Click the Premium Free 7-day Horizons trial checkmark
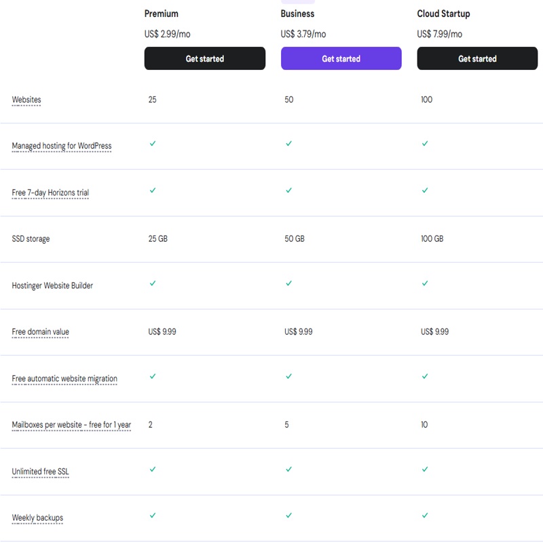 pos(153,191)
